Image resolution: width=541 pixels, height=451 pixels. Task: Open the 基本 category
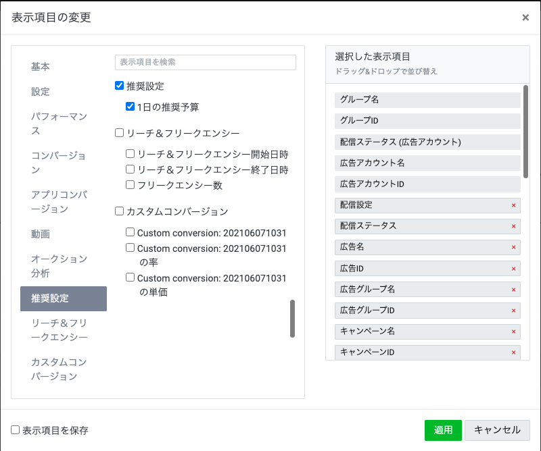[x=41, y=67]
